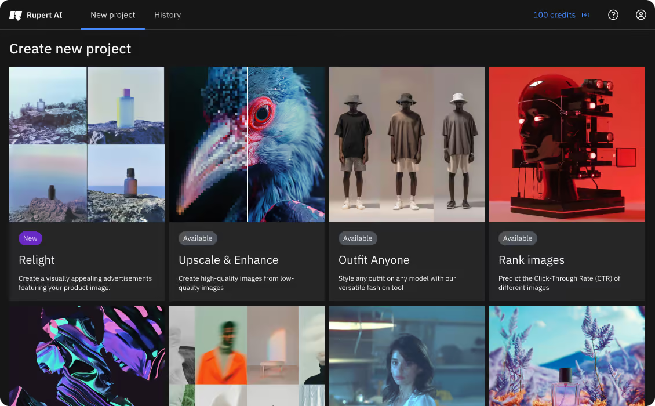Click the credits top-up icon beside 100 credits
Viewport: 655px width, 406px height.
pyautogui.click(x=585, y=15)
